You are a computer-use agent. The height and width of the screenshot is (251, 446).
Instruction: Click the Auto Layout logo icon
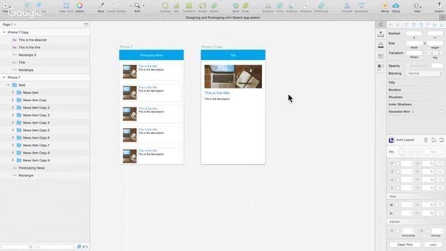(392, 140)
